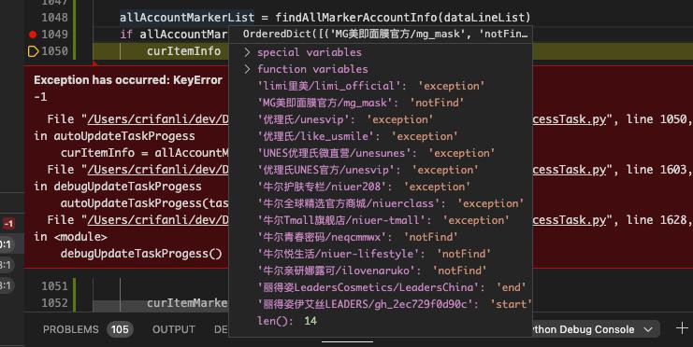The width and height of the screenshot is (693, 347).
Task: Expand the special variables node
Action: pos(248,52)
